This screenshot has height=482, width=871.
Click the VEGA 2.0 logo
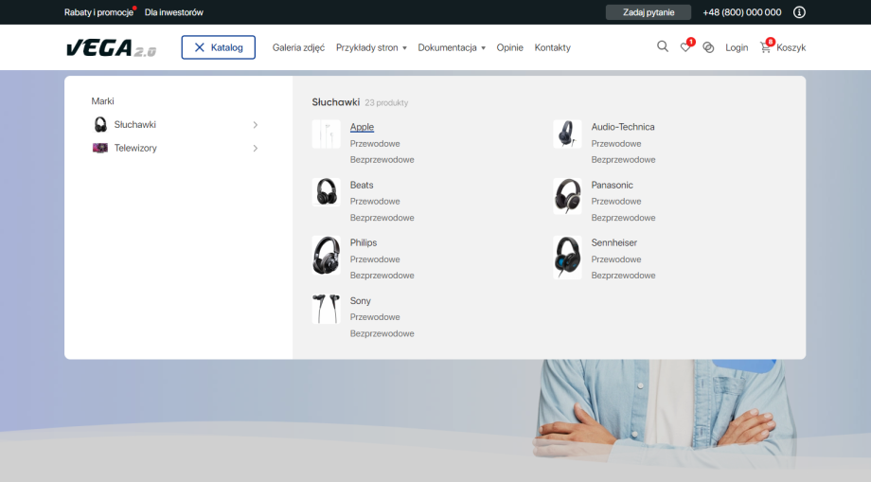(111, 48)
